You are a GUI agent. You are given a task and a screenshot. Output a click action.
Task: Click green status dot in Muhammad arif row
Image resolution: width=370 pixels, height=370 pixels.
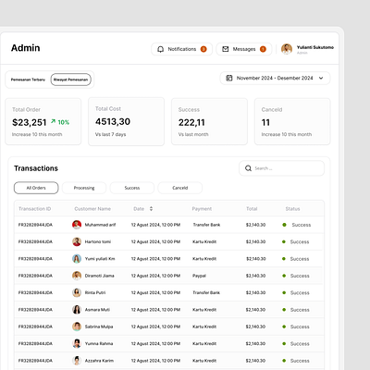click(284, 225)
